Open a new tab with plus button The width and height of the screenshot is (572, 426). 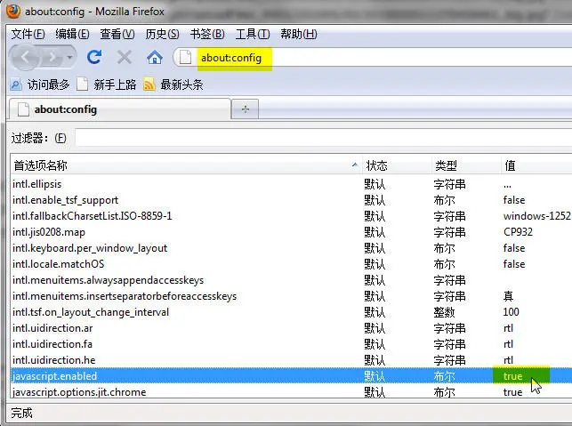[x=246, y=109]
